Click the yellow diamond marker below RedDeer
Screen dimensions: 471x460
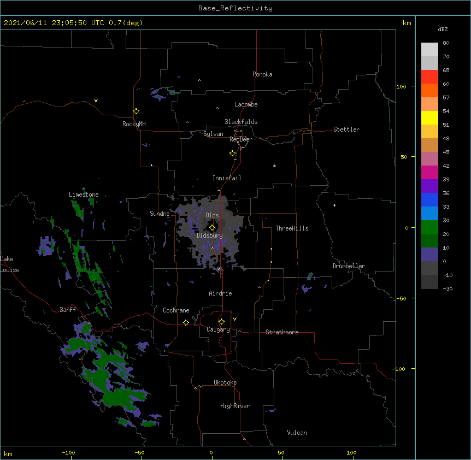pos(232,154)
